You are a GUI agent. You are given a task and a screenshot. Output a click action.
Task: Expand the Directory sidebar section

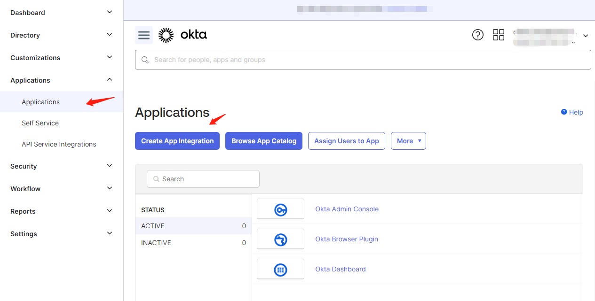[62, 35]
